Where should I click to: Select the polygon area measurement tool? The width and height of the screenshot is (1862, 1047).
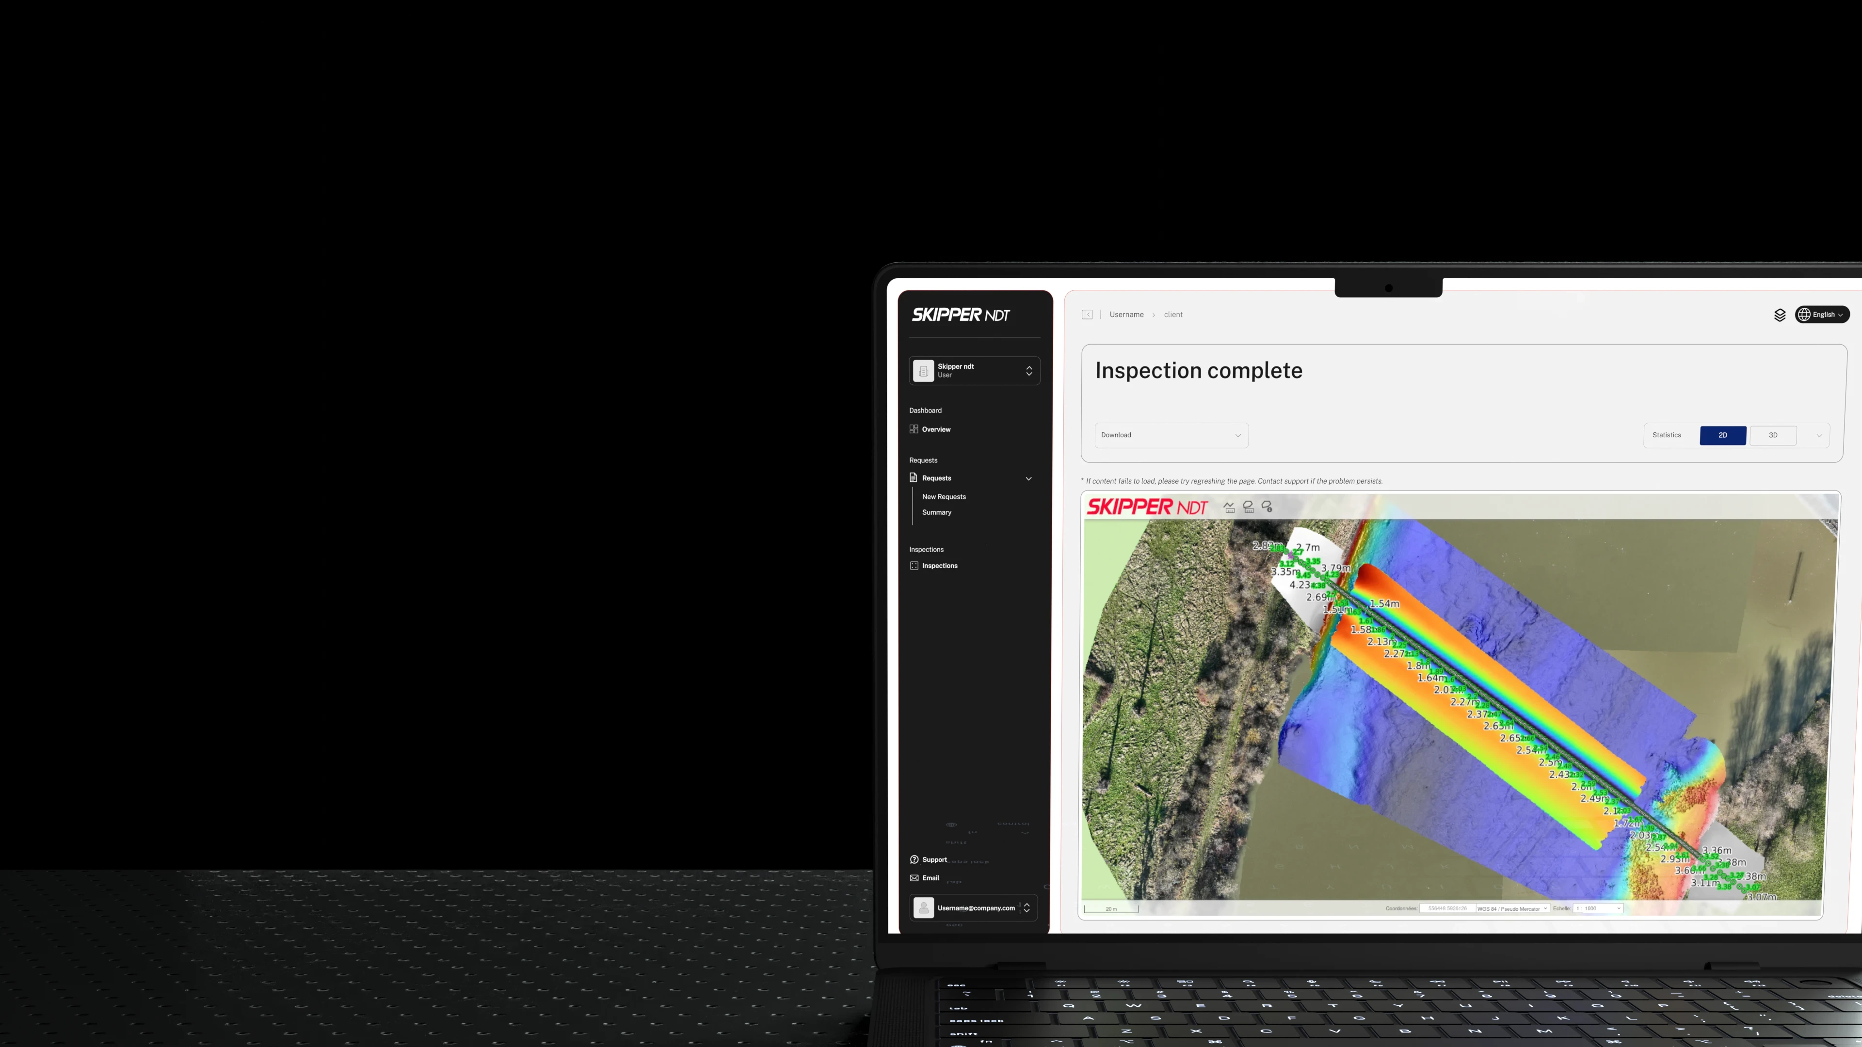[x=1248, y=507]
